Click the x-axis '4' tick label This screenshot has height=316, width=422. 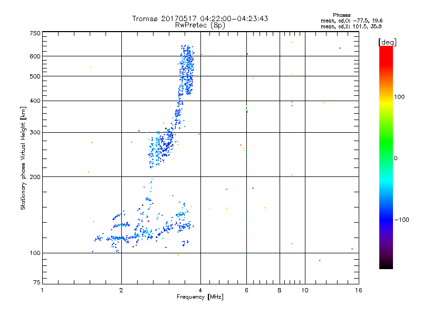pyautogui.click(x=200, y=290)
